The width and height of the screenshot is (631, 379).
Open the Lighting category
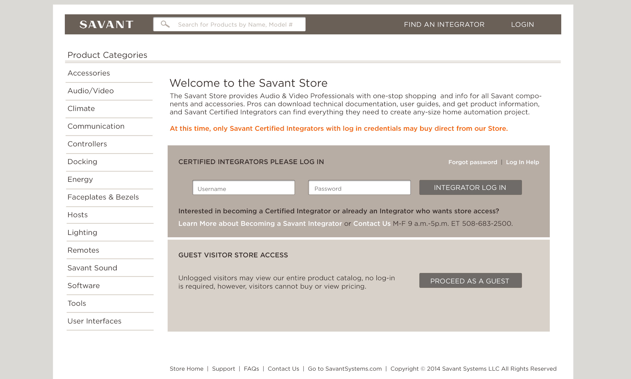(82, 232)
